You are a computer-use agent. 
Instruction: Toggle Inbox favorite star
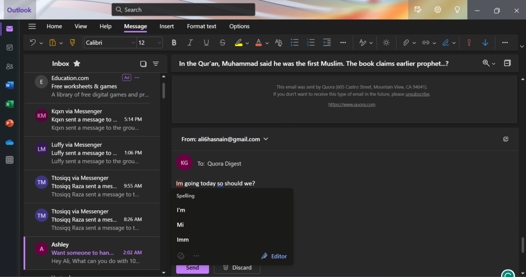pyautogui.click(x=77, y=63)
